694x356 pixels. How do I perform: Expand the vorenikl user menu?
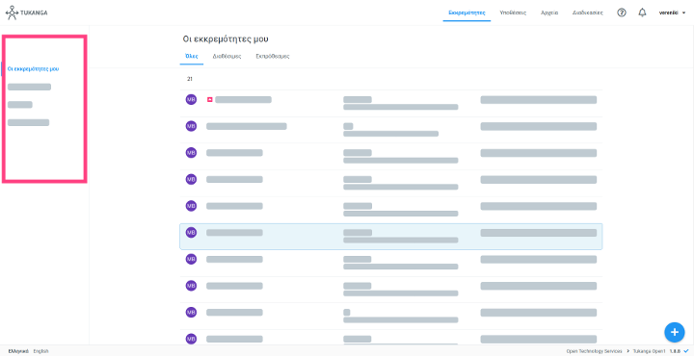coord(672,13)
